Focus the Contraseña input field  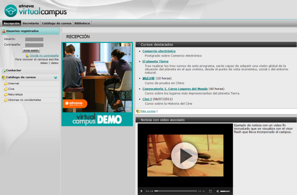click(34, 45)
